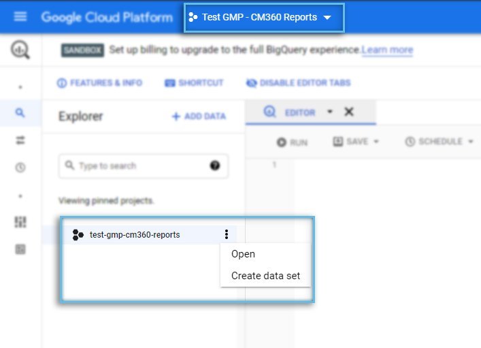
Task: Run the query with the Run button
Action: point(292,142)
